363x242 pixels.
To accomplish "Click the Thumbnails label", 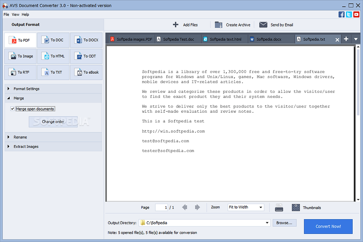I will pos(312,208).
